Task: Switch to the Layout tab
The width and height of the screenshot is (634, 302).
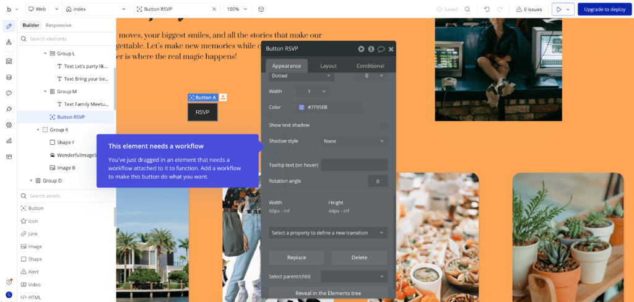Action: point(328,66)
